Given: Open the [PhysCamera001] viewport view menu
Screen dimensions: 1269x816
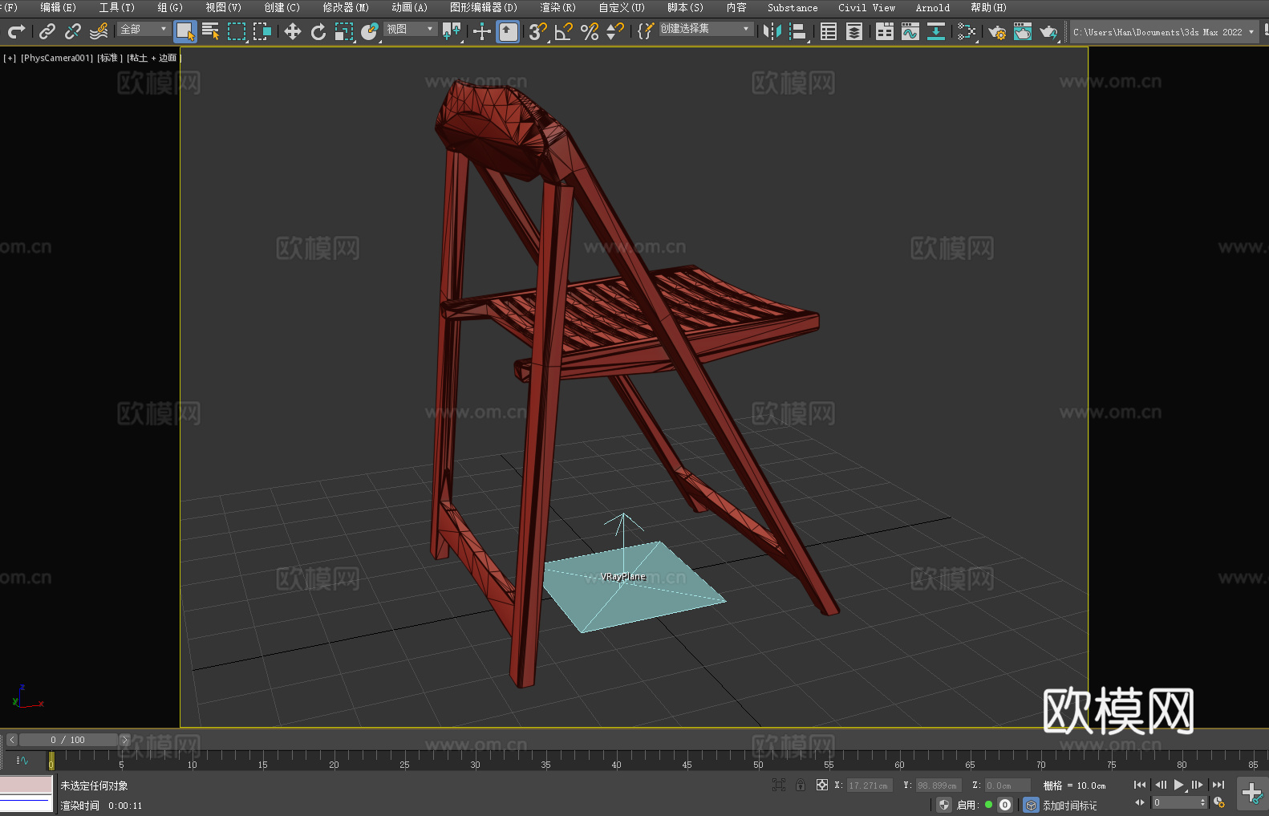Looking at the screenshot, I should click(x=57, y=58).
